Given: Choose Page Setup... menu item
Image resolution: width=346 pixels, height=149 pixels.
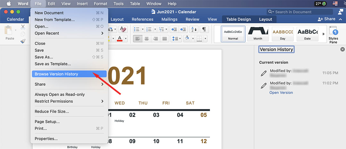Looking at the screenshot, I should (x=69, y=122).
